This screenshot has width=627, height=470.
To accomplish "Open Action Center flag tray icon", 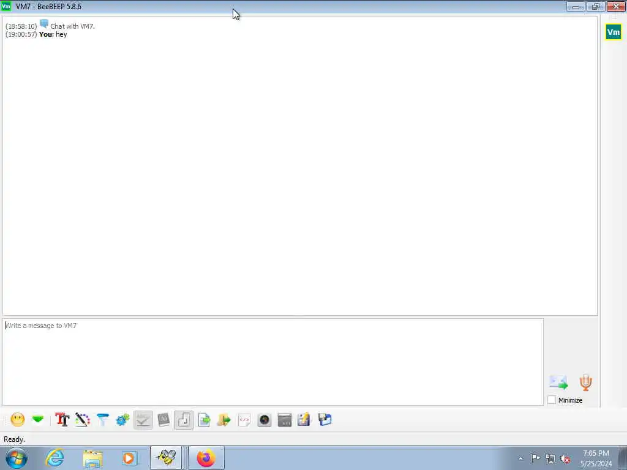I will click(535, 458).
